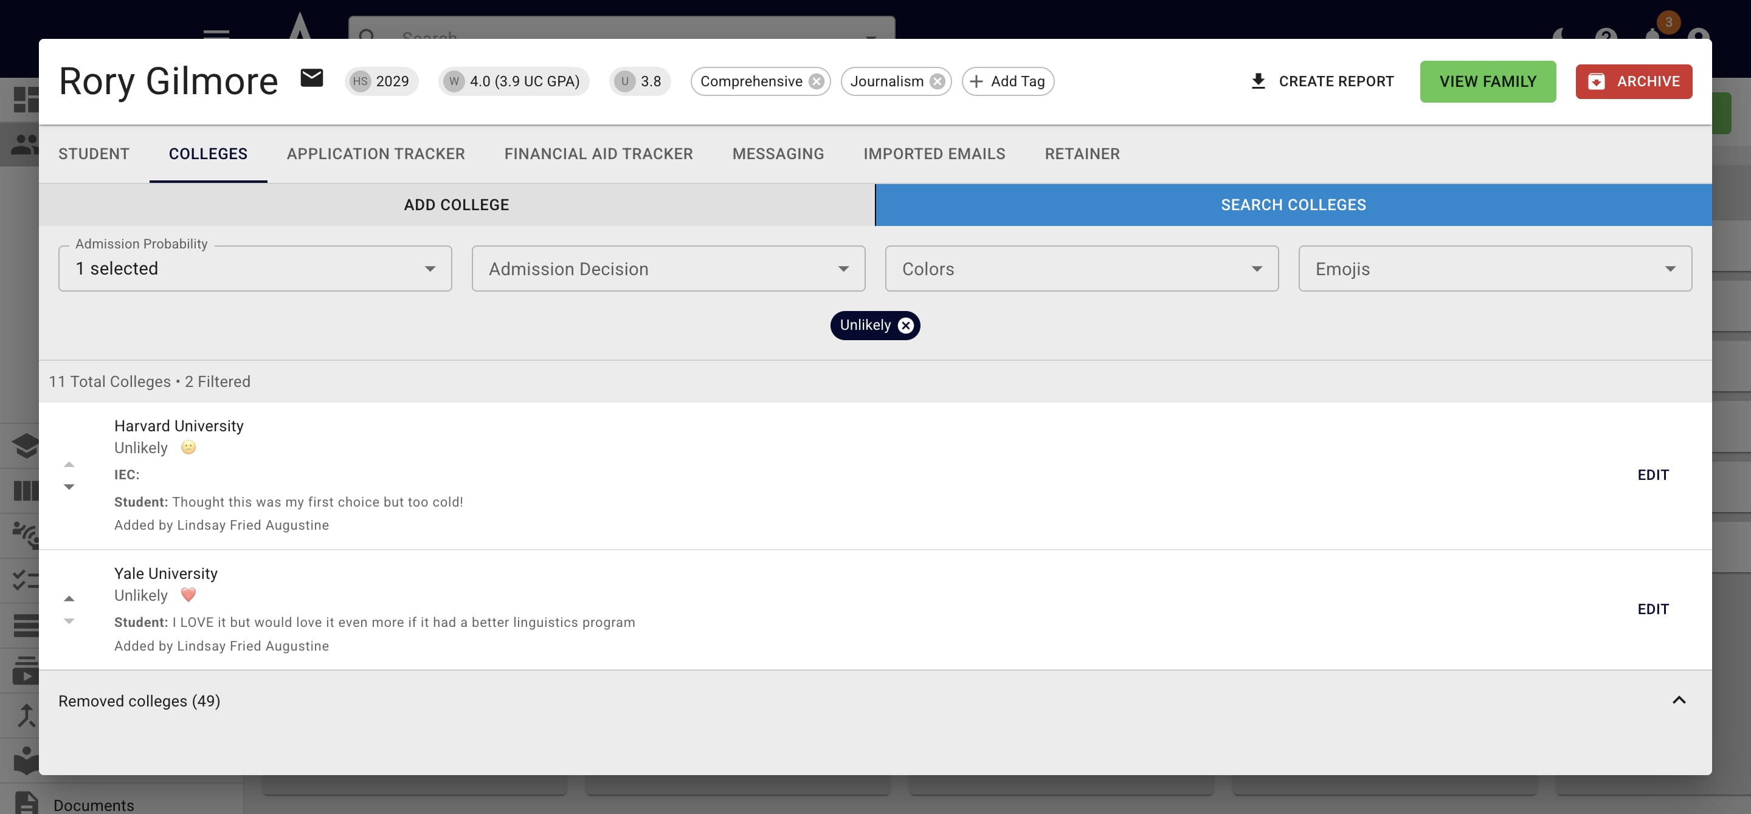Expand the Emojis filter dropdown
The image size is (1751, 814).
tap(1495, 269)
